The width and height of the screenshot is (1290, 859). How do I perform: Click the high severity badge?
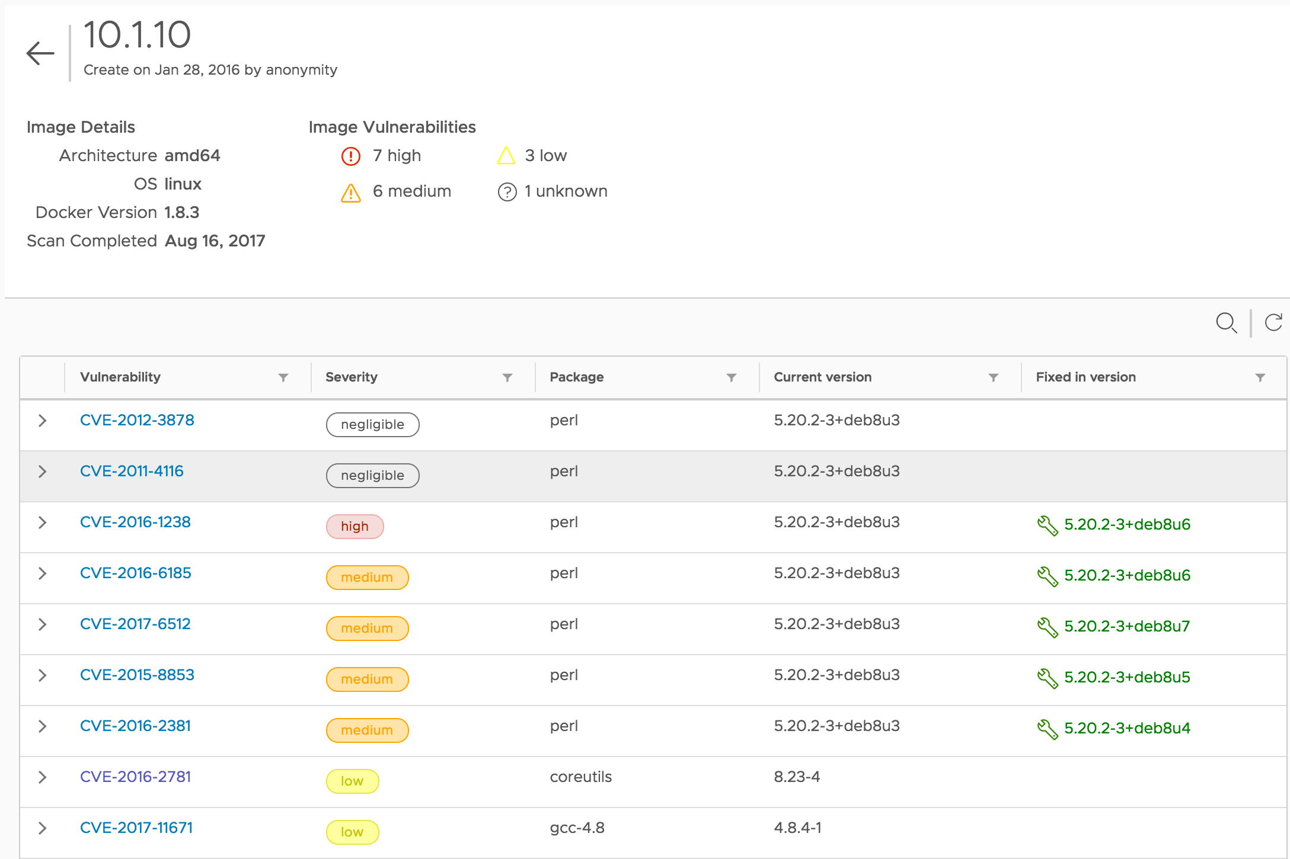[355, 527]
